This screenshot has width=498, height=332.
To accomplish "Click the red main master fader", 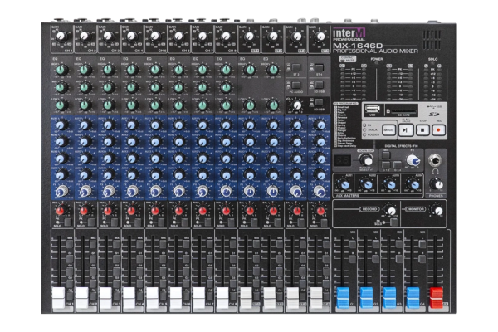I will pos(436,295).
